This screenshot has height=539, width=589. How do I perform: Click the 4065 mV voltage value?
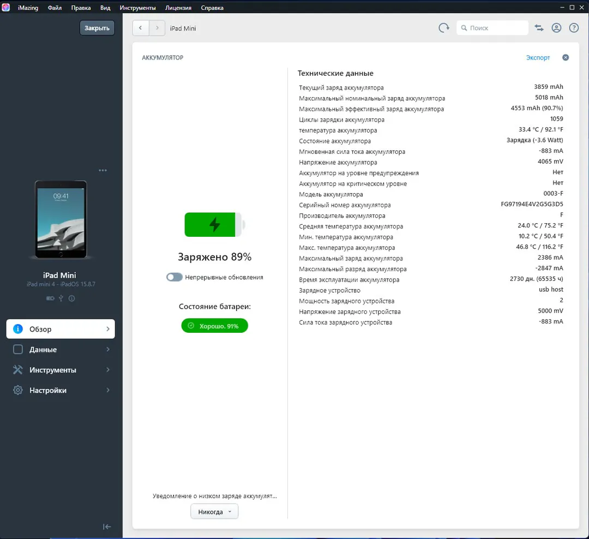[x=550, y=161]
